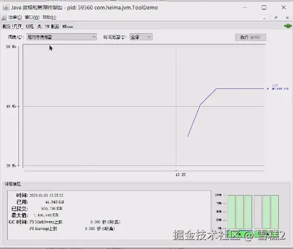Click the 13:25 time axis label
The width and height of the screenshot is (293, 249).
[x=181, y=175]
